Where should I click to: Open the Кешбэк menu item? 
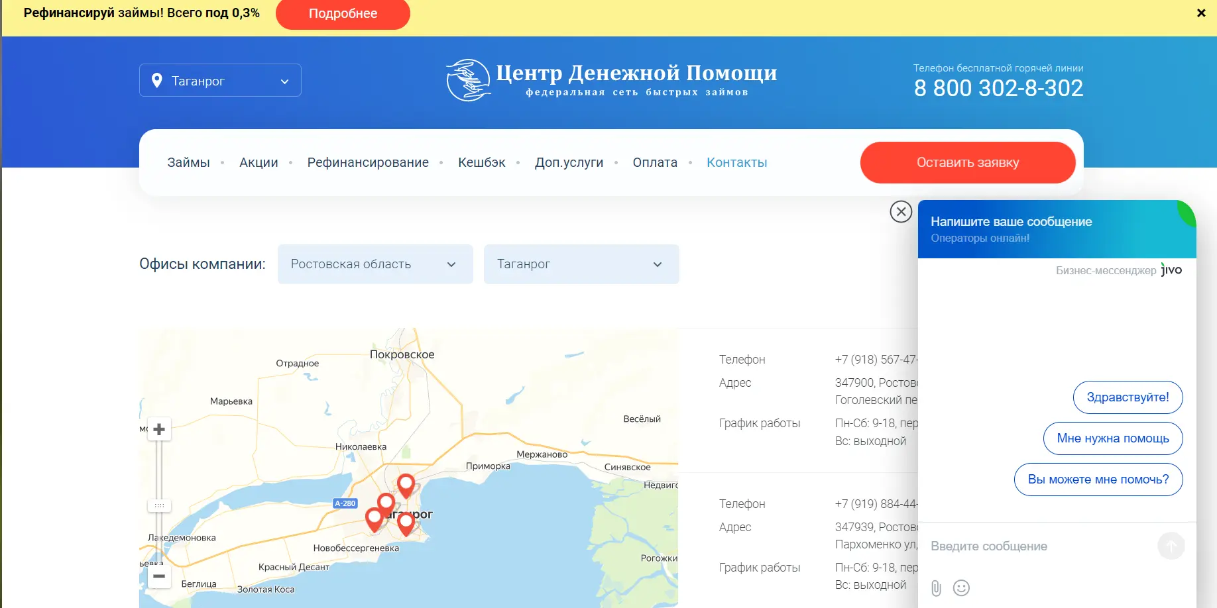[x=482, y=162]
